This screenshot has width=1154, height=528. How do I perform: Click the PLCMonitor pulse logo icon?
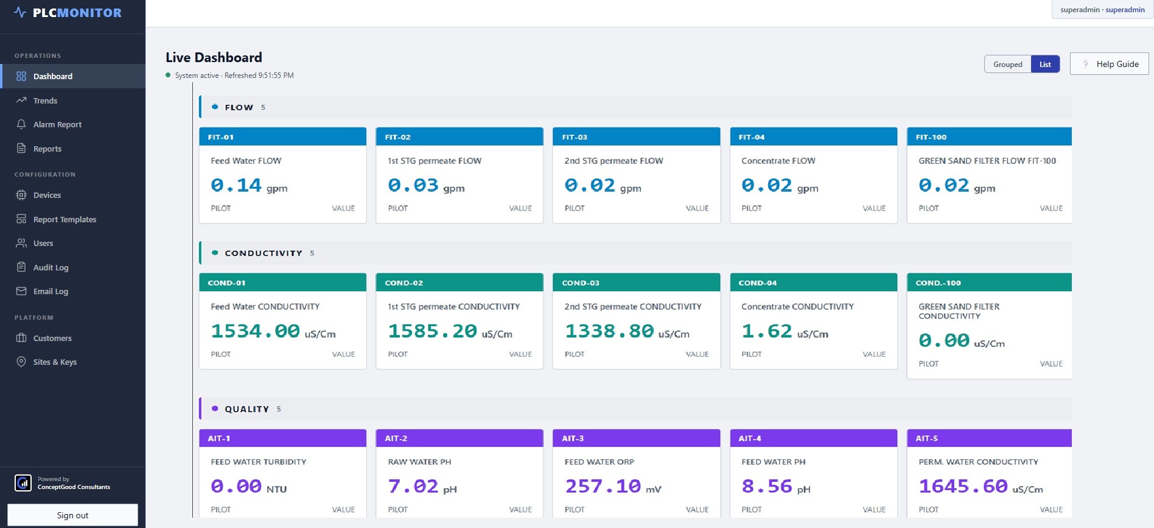[20, 12]
